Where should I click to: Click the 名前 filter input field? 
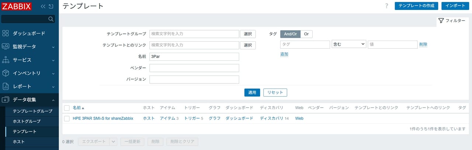click(x=194, y=57)
